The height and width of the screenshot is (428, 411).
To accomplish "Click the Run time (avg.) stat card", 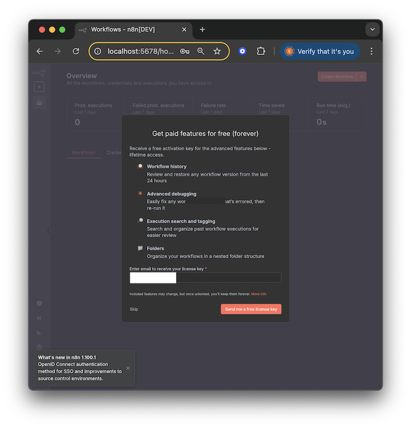I will [x=337, y=114].
